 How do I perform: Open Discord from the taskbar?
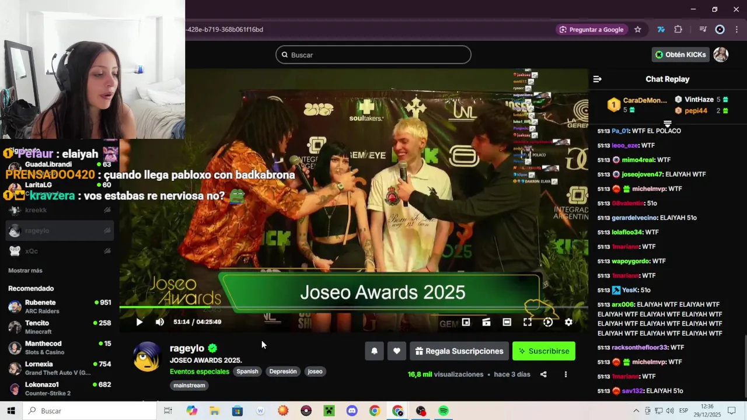coord(352,411)
